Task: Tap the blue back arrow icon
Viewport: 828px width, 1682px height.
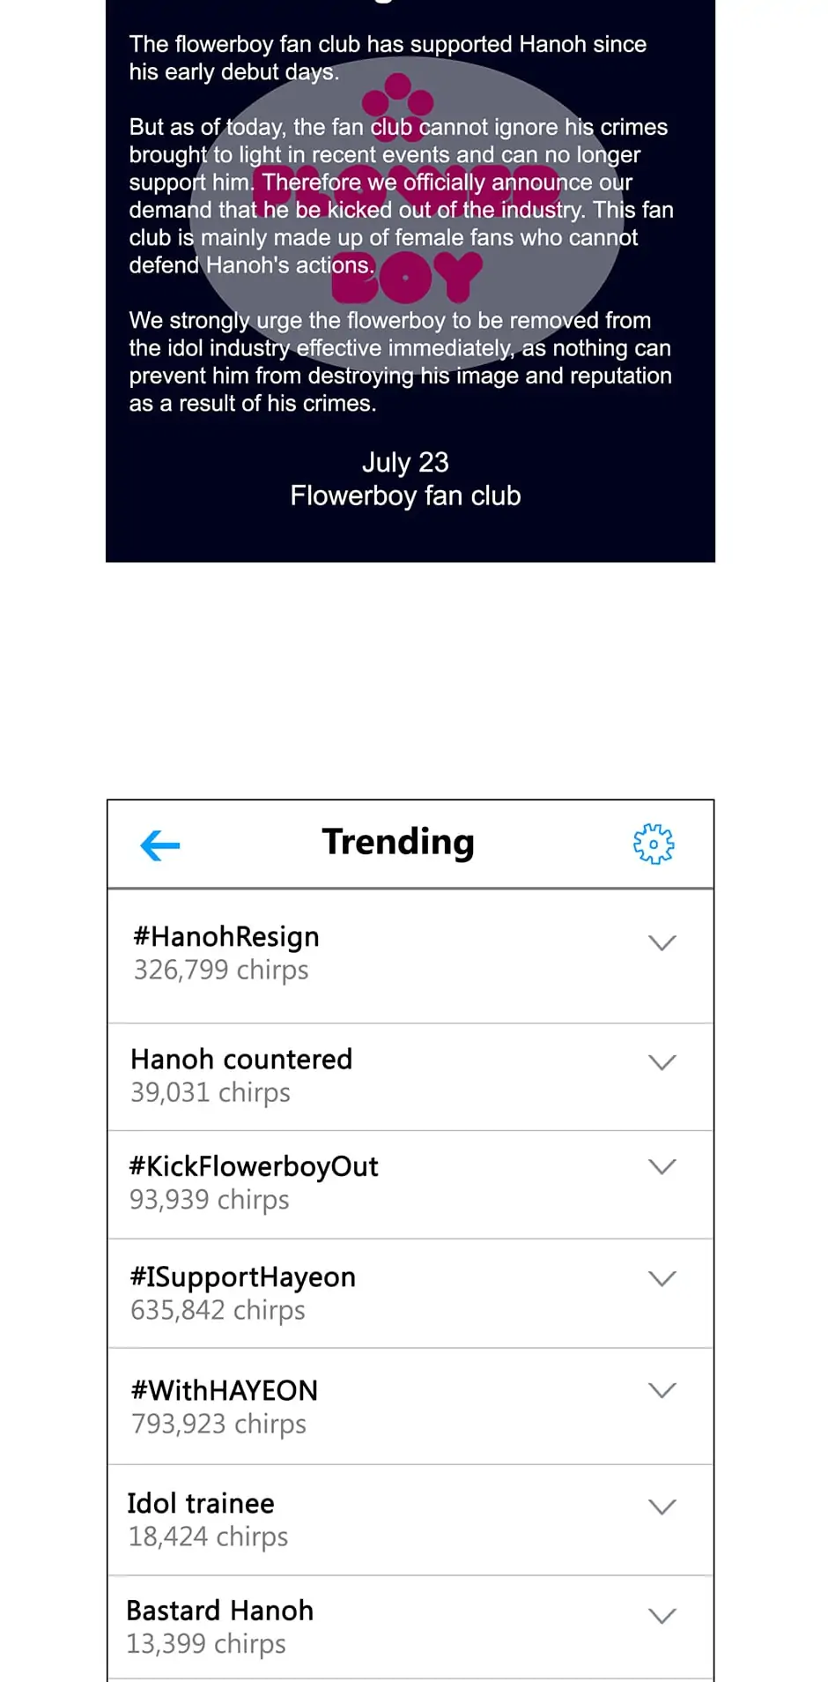Action: (159, 845)
